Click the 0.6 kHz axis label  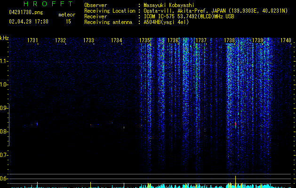(4, 179)
